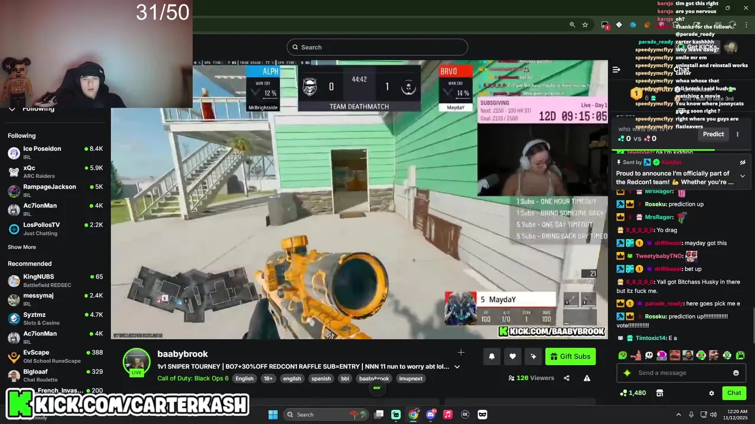Click the share stream icon
The width and height of the screenshot is (755, 424).
click(567, 378)
